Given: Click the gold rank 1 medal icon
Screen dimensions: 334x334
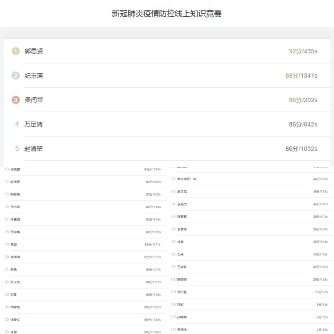Looking at the screenshot, I should (x=16, y=51).
